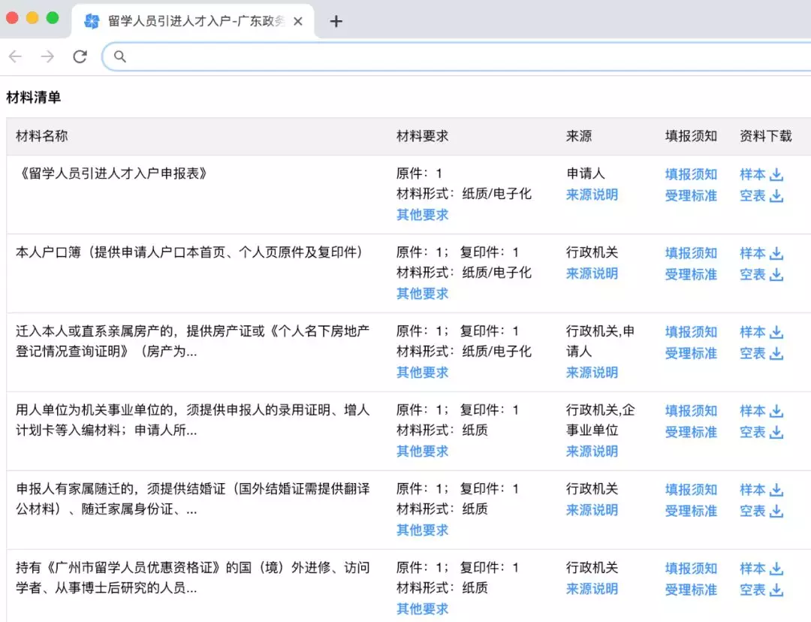The image size is (811, 622).
Task: Download 空表 for 用人单位为机关事业单位 row
Action: click(x=761, y=432)
